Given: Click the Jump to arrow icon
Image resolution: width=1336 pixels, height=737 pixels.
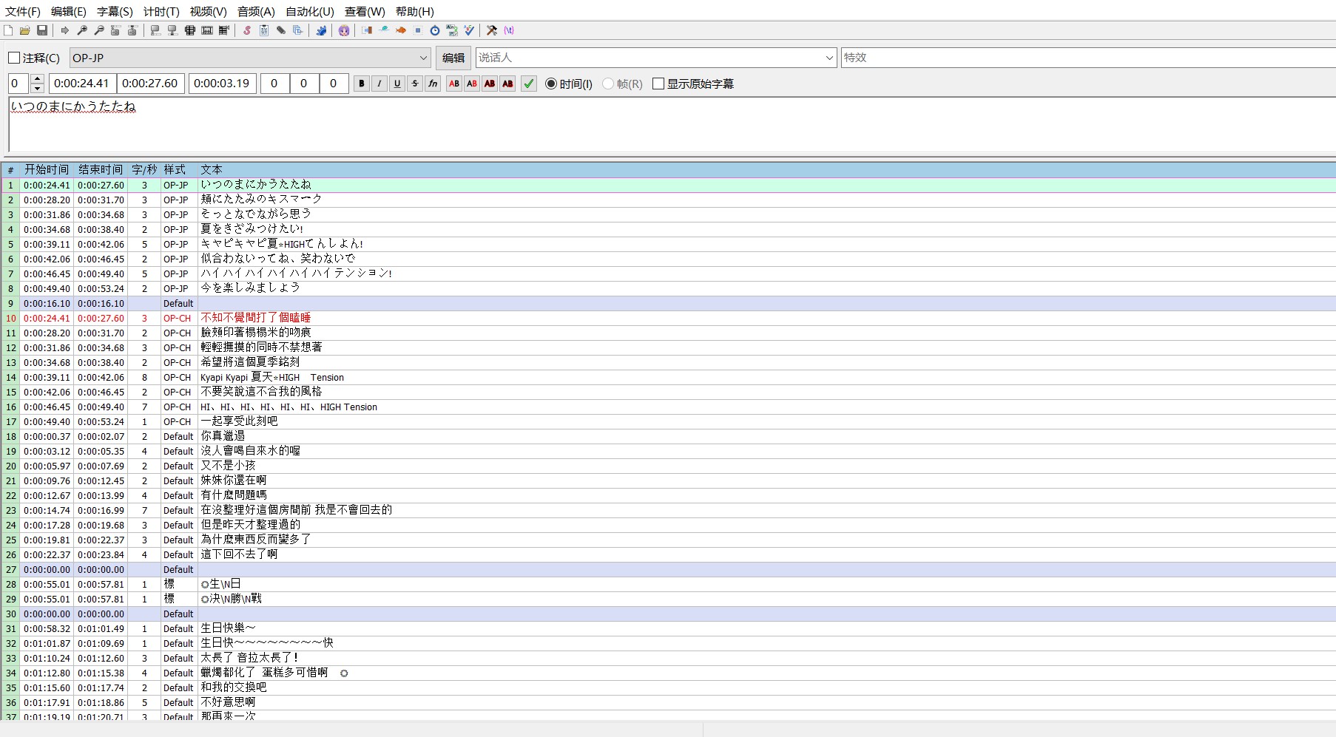Looking at the screenshot, I should [x=65, y=30].
